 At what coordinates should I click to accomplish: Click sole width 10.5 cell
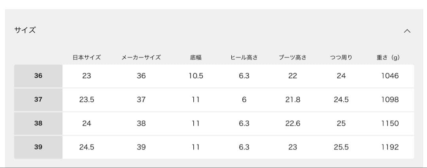[x=196, y=76]
